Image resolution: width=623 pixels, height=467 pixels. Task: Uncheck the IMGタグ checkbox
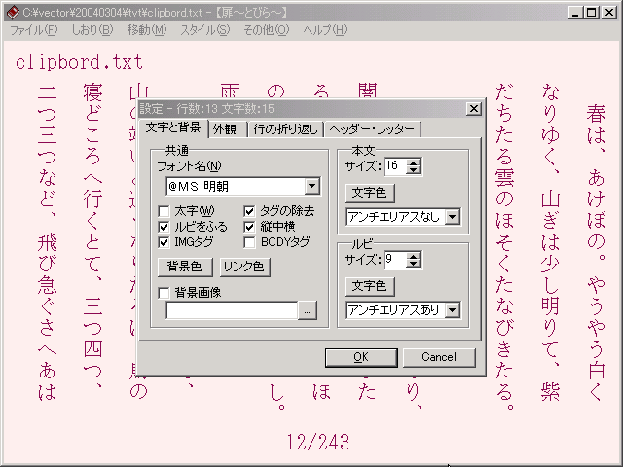[x=165, y=242]
